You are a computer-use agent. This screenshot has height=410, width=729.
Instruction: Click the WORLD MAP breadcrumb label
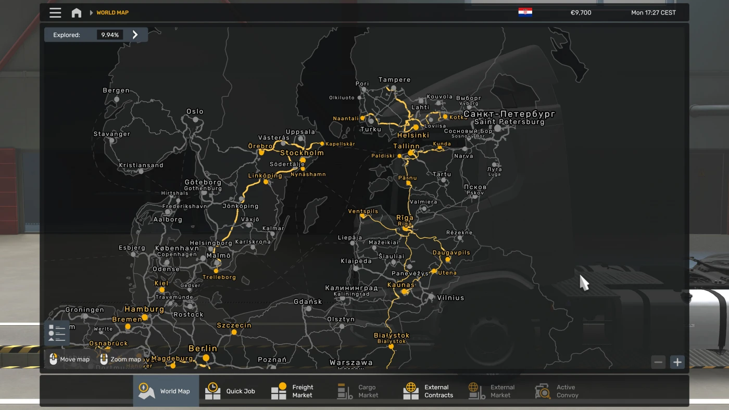tap(112, 12)
